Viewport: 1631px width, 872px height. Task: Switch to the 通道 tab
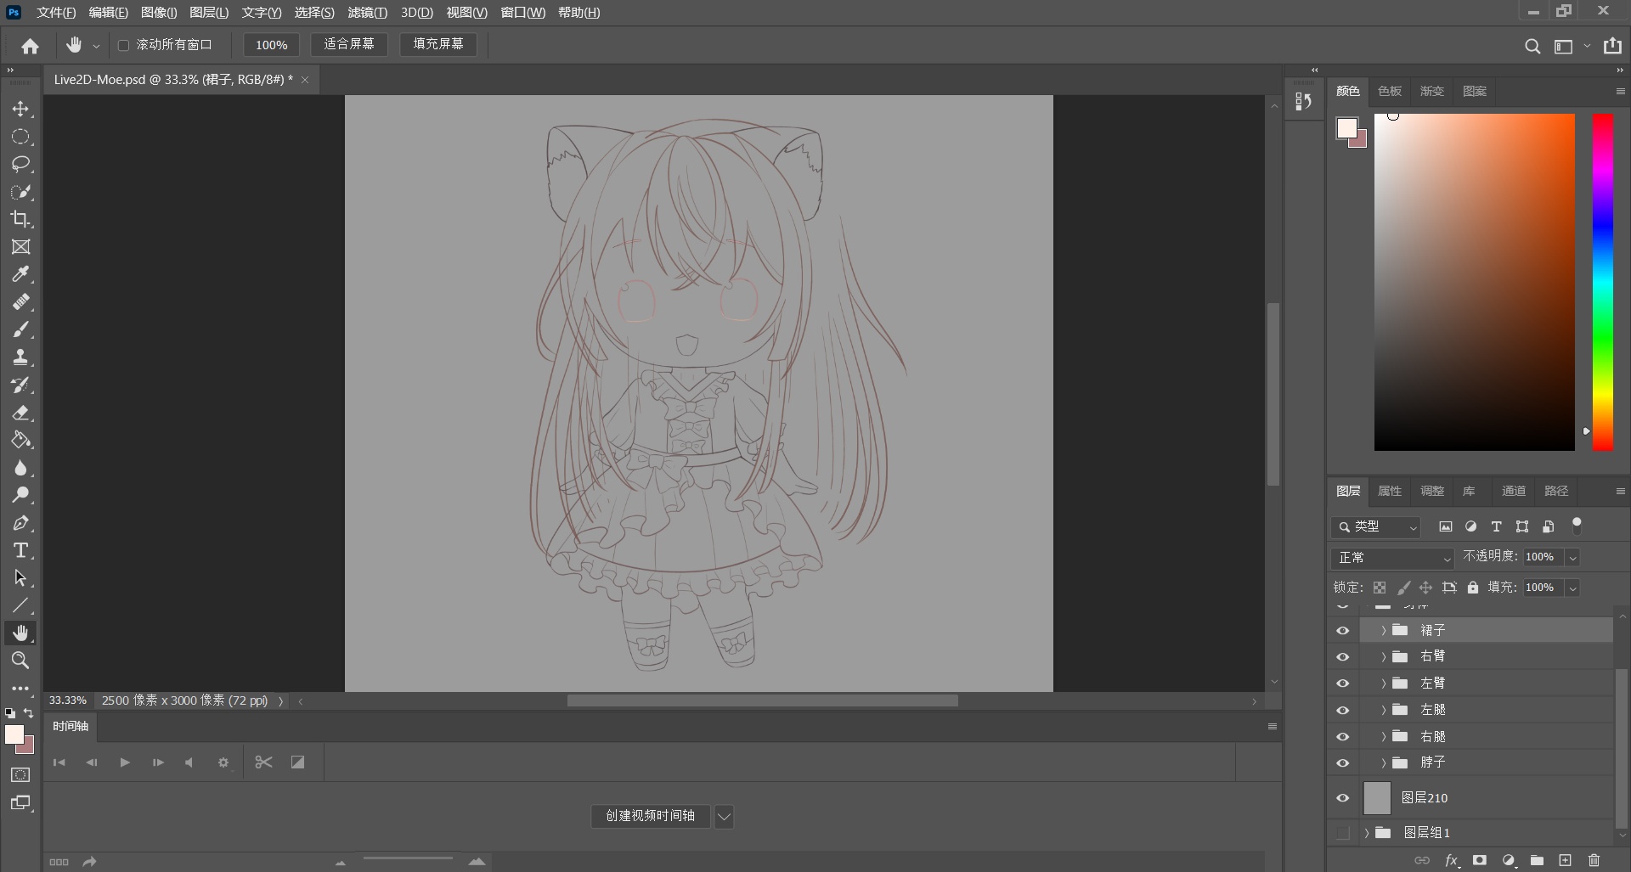pyautogui.click(x=1513, y=491)
